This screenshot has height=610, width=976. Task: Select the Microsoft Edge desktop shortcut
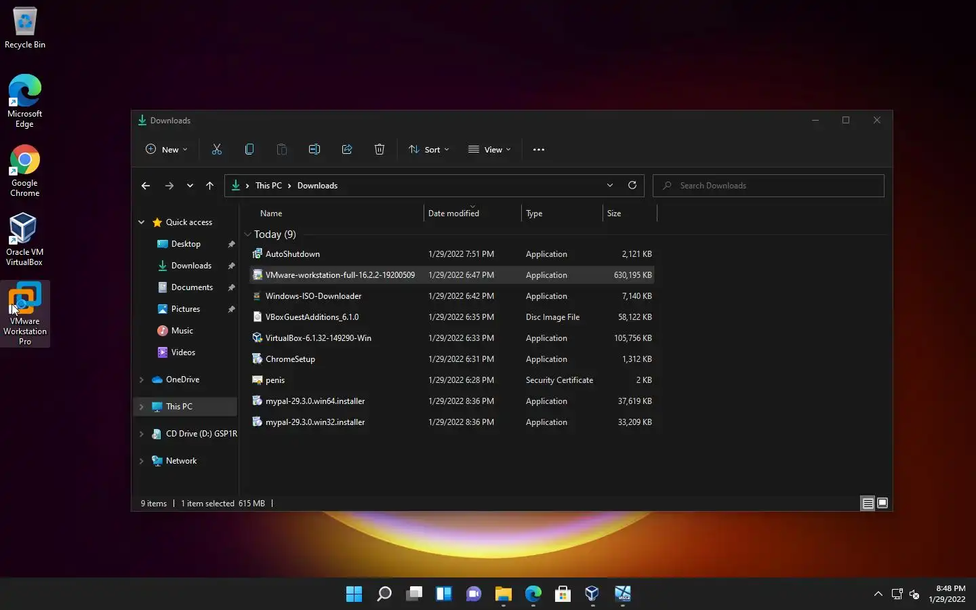tap(25, 101)
